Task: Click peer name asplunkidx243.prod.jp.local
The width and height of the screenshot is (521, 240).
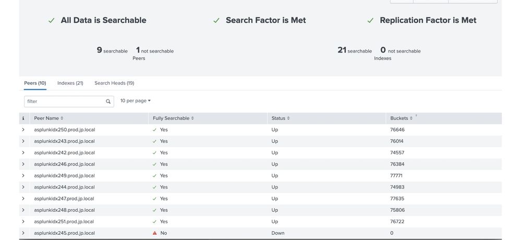Action: tap(64, 141)
